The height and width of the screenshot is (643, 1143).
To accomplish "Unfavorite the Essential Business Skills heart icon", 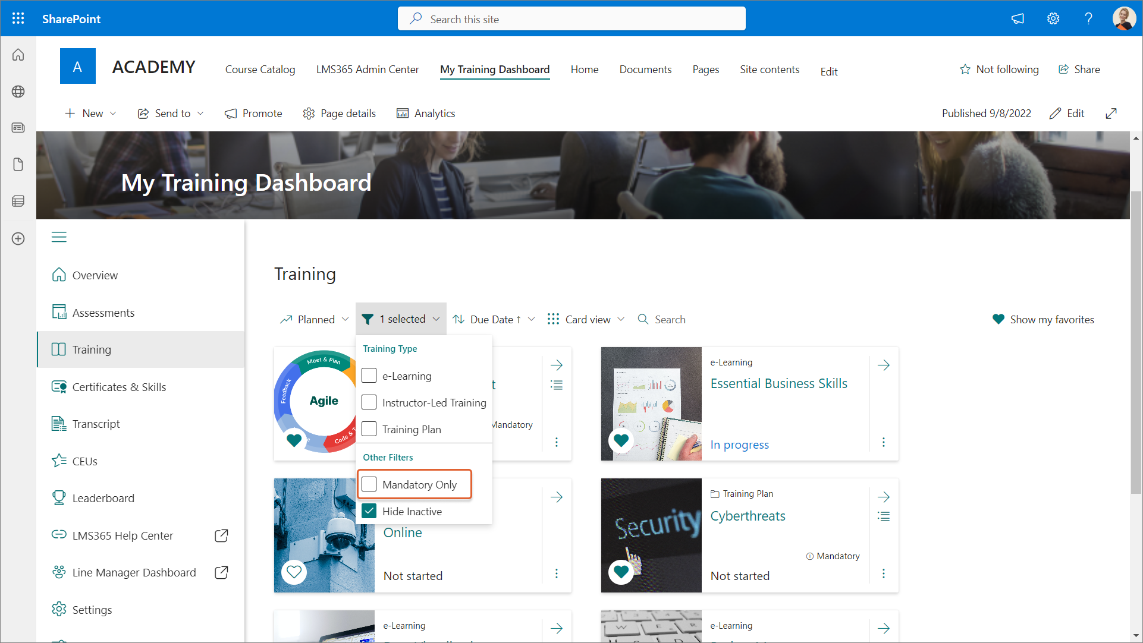I will pos(621,440).
